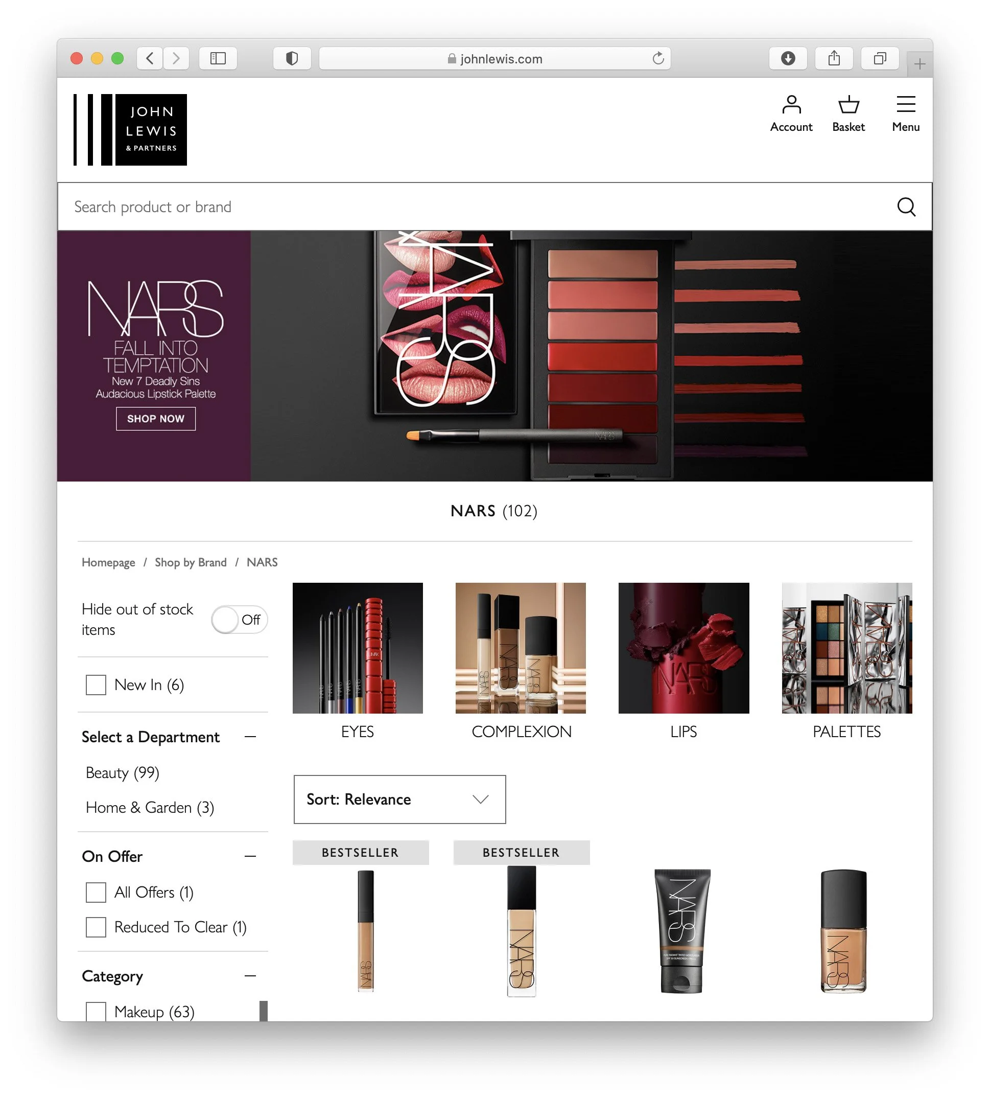Viewport: 990px width, 1097px height.
Task: Toggle the Safari sidebar icon
Action: point(218,58)
